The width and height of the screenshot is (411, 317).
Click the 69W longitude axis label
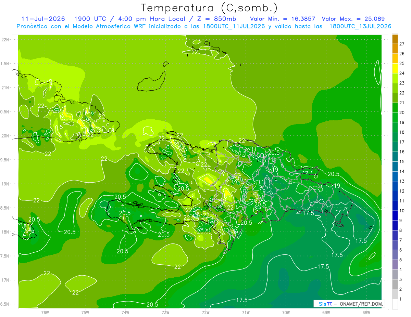pos(326,312)
